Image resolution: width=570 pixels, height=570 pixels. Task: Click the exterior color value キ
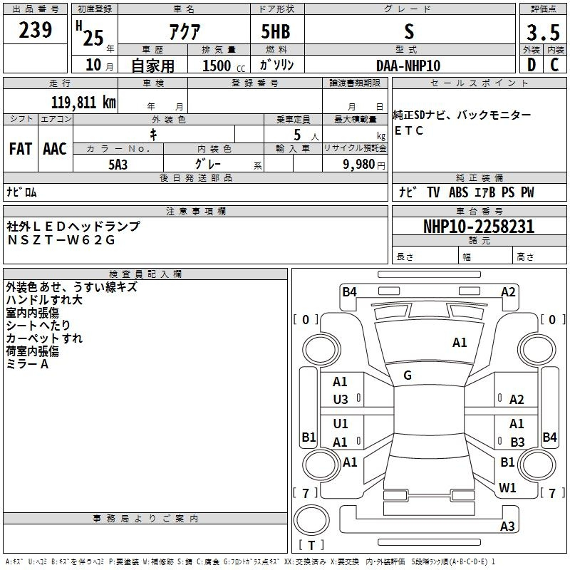coord(154,135)
